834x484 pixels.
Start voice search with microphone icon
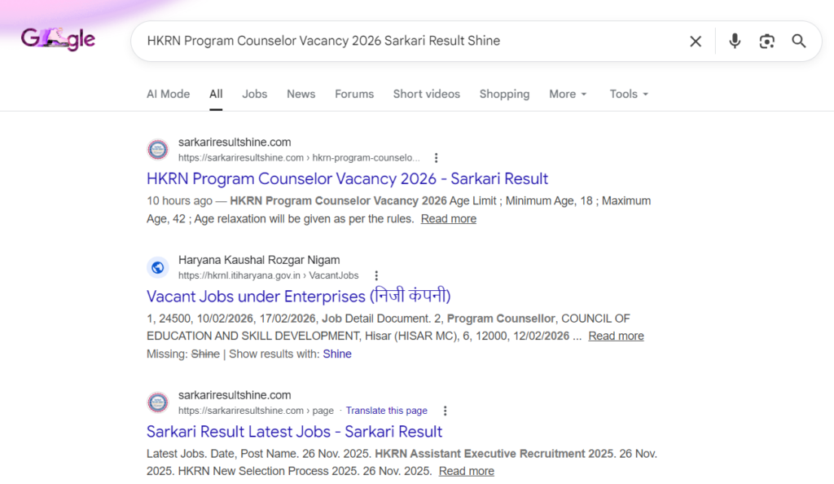pos(735,41)
